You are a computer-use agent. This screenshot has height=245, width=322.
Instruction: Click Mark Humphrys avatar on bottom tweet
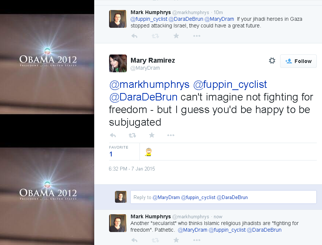(118, 223)
